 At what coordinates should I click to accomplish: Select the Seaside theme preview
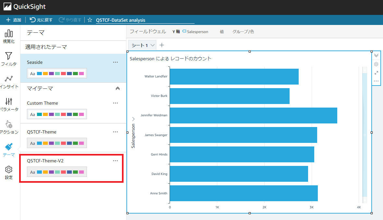[57, 74]
